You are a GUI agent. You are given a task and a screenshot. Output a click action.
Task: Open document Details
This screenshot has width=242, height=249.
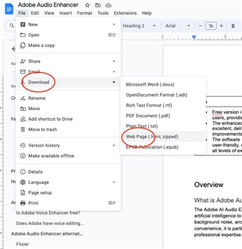(68, 172)
